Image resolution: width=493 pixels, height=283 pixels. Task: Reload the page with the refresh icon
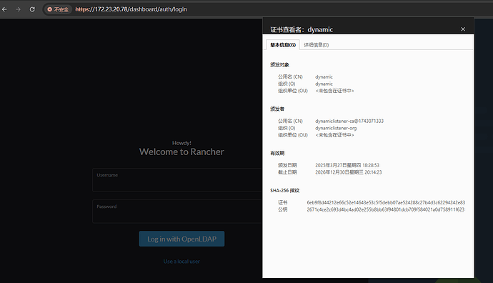coord(32,9)
